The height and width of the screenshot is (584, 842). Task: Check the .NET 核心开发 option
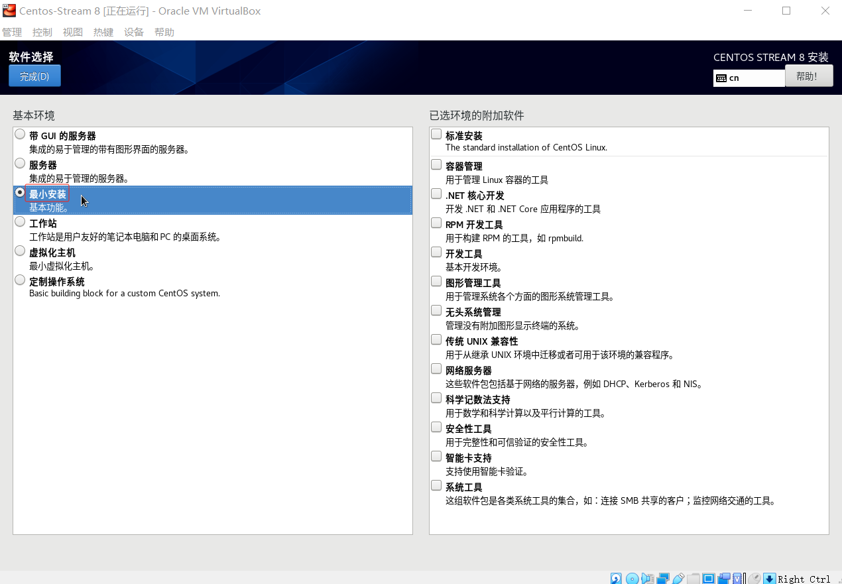coord(436,194)
